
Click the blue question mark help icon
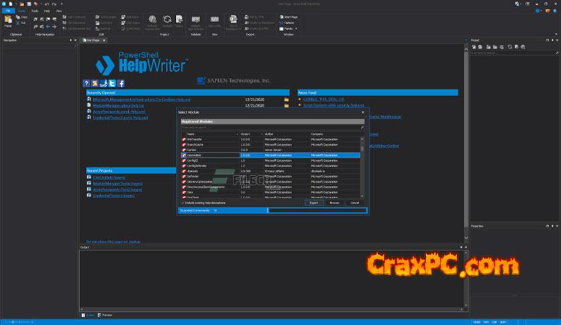87,83
